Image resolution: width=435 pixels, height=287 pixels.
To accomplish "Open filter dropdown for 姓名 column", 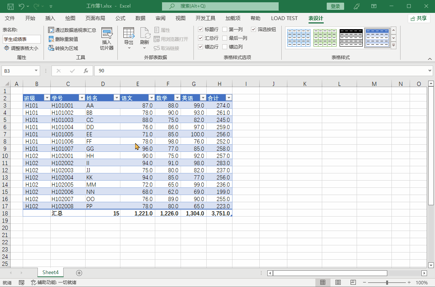I will pyautogui.click(x=117, y=98).
